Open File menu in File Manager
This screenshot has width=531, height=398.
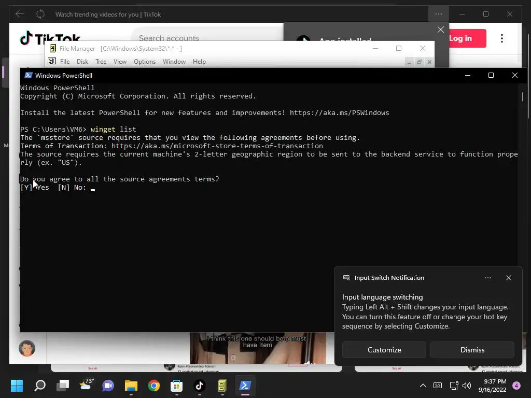point(65,62)
